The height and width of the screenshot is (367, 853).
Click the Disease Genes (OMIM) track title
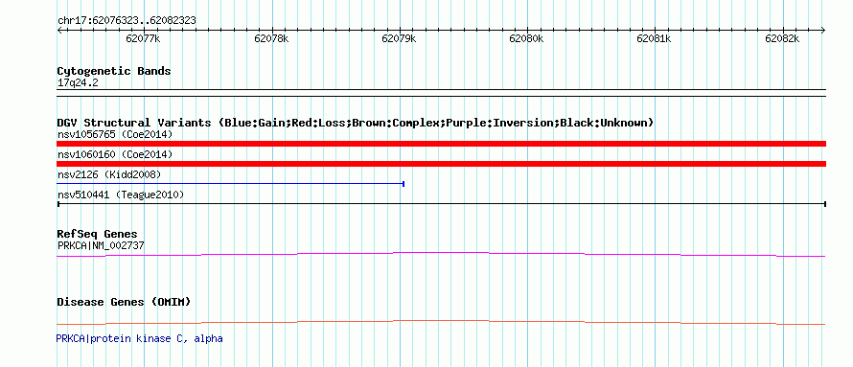124,302
